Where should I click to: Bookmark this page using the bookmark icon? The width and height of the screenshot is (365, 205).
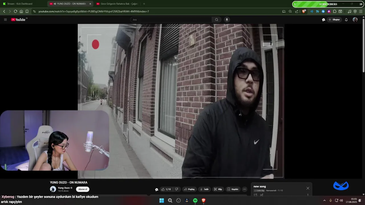point(27,11)
